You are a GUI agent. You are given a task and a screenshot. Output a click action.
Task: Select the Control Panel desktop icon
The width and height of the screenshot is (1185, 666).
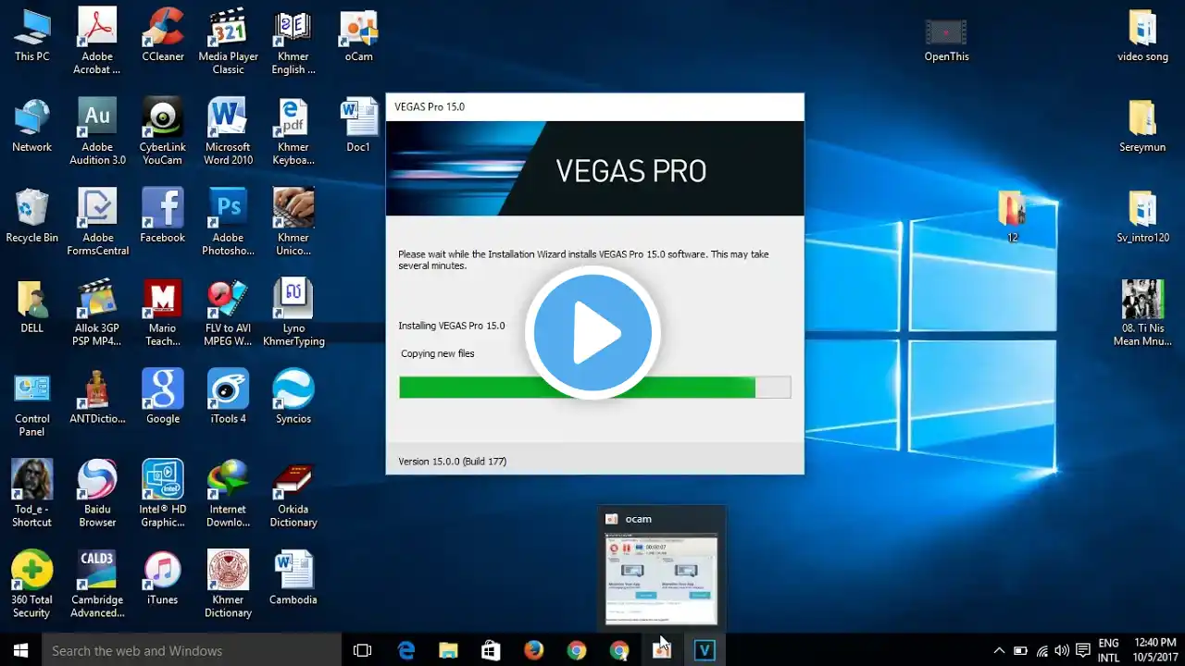coord(31,404)
